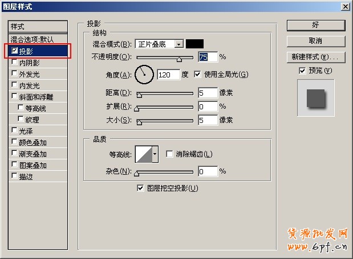This screenshot has width=353, height=259.
Task: Click the black shadow color swatch
Action: [194, 44]
